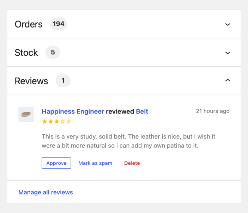The height and width of the screenshot is (213, 248).
Task: Click the Stock count badge 5
Action: pos(53,53)
